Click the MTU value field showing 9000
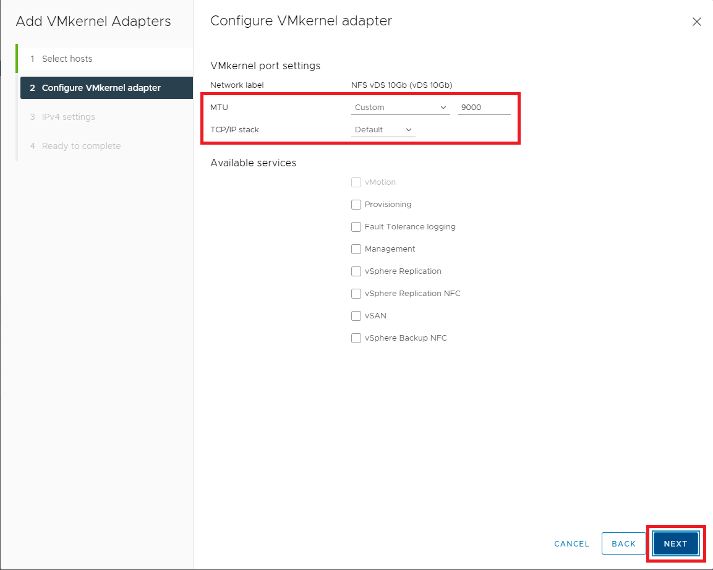 pos(484,108)
